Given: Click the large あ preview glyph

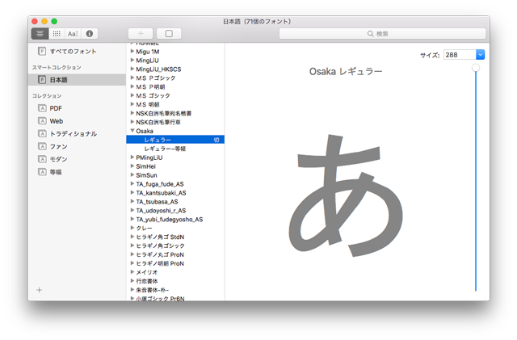Looking at the screenshot, I should (345, 195).
